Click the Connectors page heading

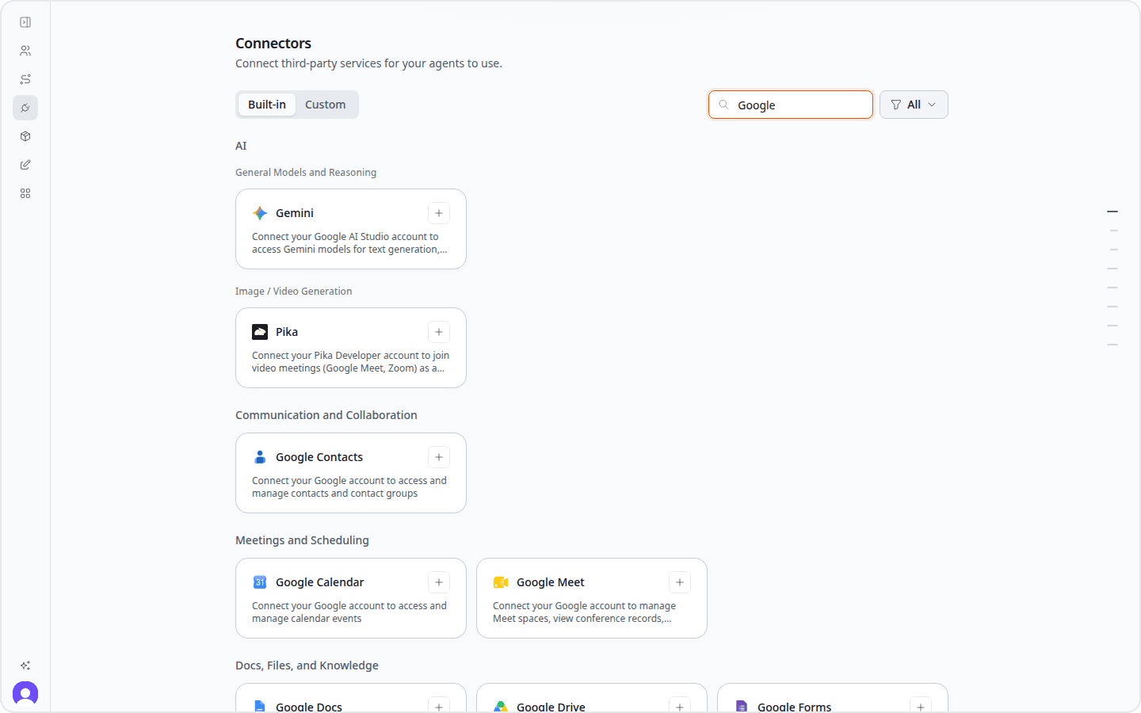[x=273, y=44]
